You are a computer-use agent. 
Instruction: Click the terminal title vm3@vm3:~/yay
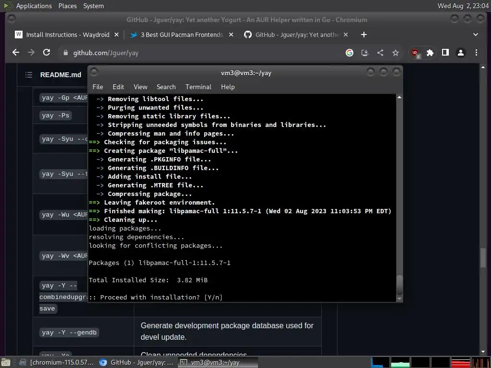click(246, 73)
